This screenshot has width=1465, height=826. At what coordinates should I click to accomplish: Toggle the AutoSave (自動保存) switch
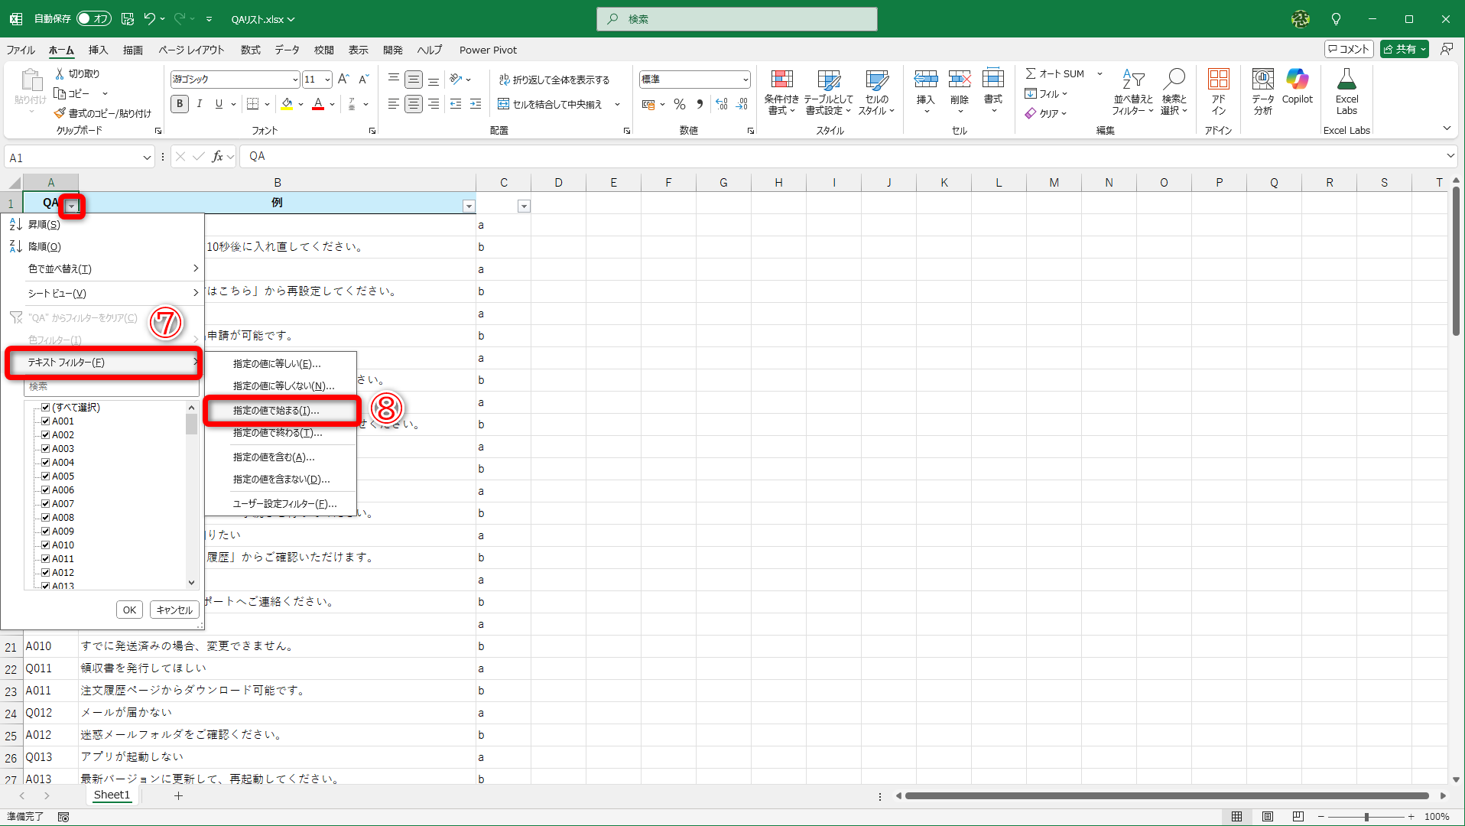tap(94, 19)
